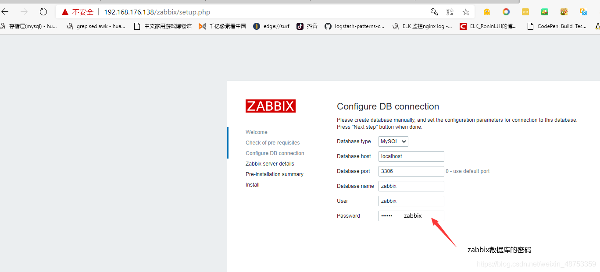Image resolution: width=600 pixels, height=272 pixels.
Task: Click the Database host field
Action: click(411, 156)
